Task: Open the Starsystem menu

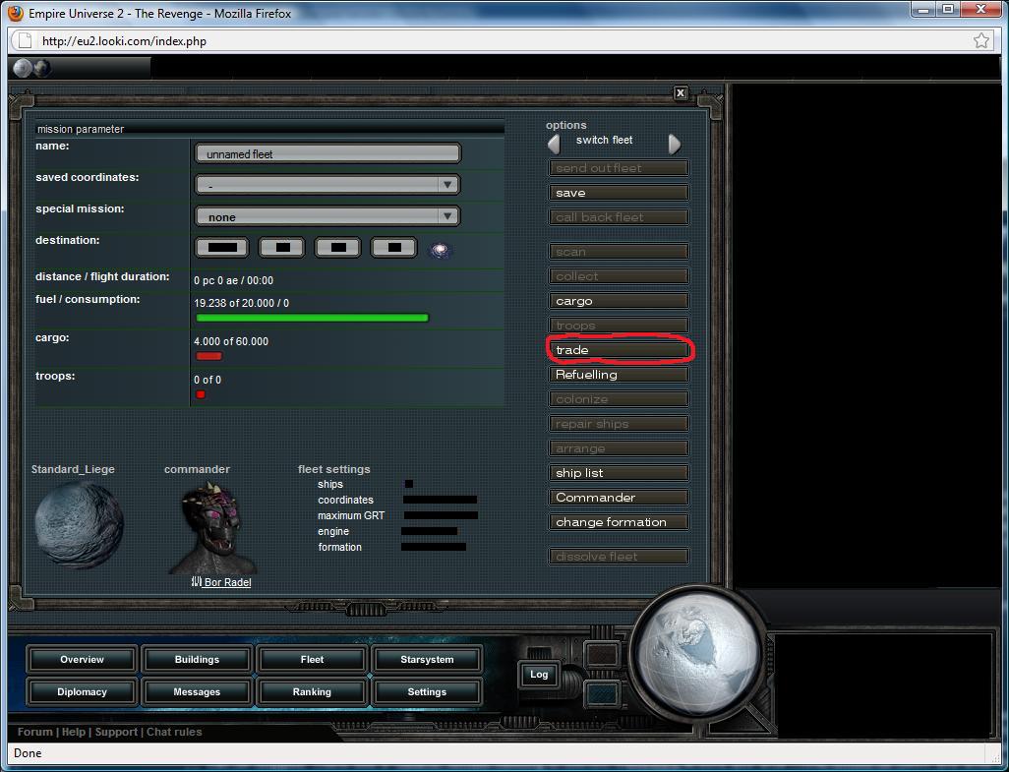Action: tap(427, 660)
